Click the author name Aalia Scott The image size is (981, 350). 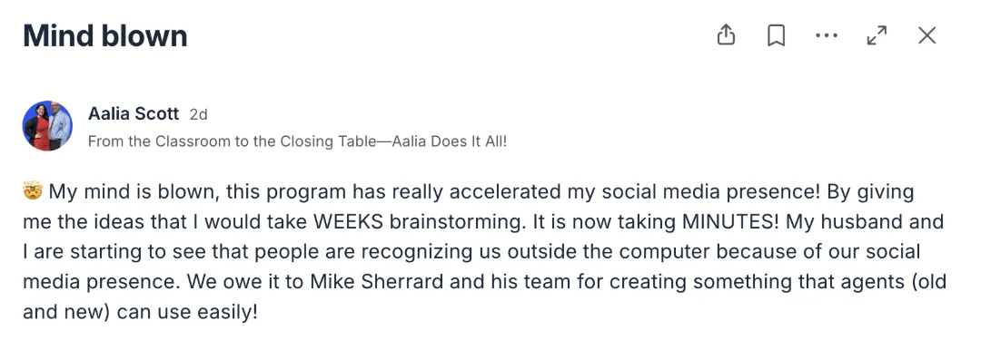(134, 114)
